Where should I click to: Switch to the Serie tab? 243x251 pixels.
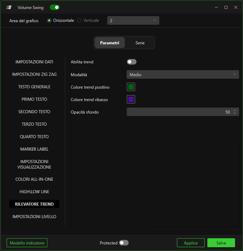(x=140, y=43)
